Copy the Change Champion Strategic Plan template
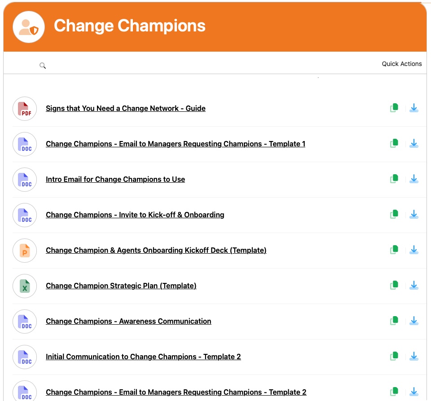431x401 pixels. point(394,286)
